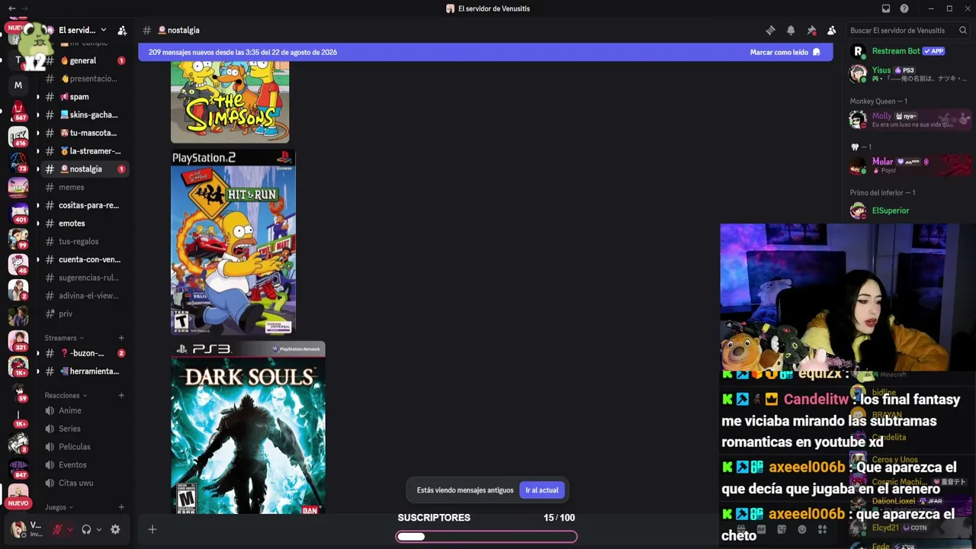Open the help question mark icon
Image resolution: width=976 pixels, height=549 pixels.
(904, 8)
